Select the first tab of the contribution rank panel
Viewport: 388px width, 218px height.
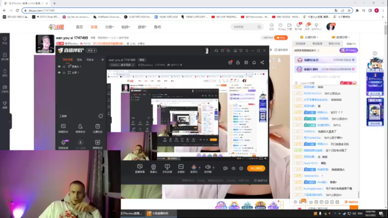pyautogui.click(x=300, y=44)
